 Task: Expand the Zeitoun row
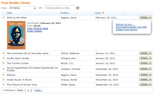pyautogui.click(x=4, y=75)
